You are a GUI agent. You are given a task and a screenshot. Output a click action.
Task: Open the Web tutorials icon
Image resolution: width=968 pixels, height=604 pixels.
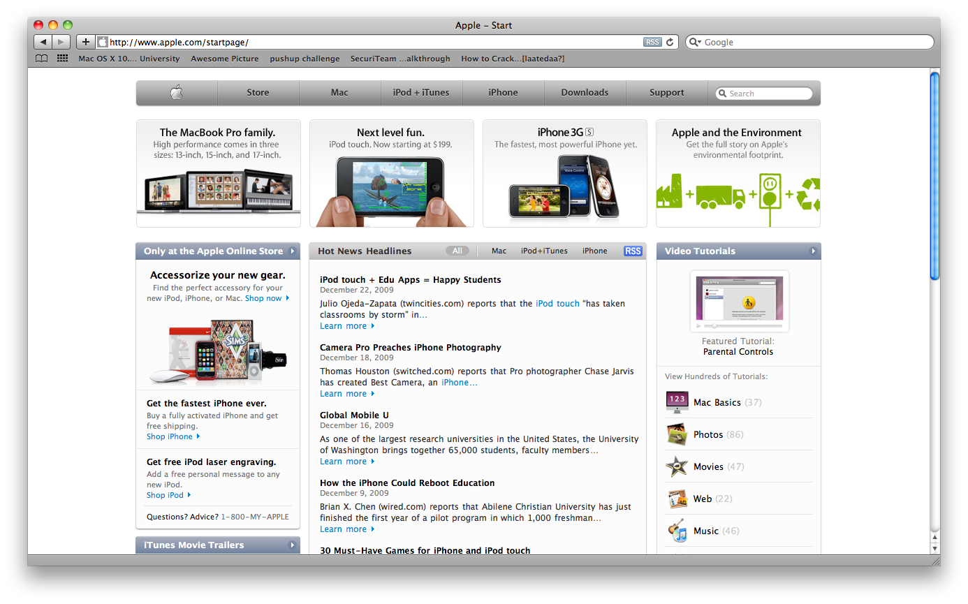click(x=677, y=499)
